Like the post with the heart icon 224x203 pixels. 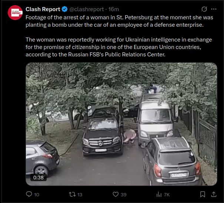(116, 194)
